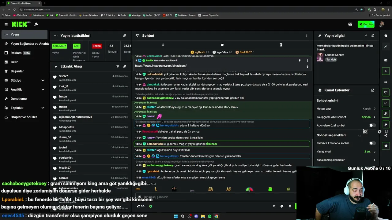Toggle Yalnızca Emotlarla sohbet switch
Image resolution: width=392 pixels, height=220 pixels.
(x=372, y=143)
